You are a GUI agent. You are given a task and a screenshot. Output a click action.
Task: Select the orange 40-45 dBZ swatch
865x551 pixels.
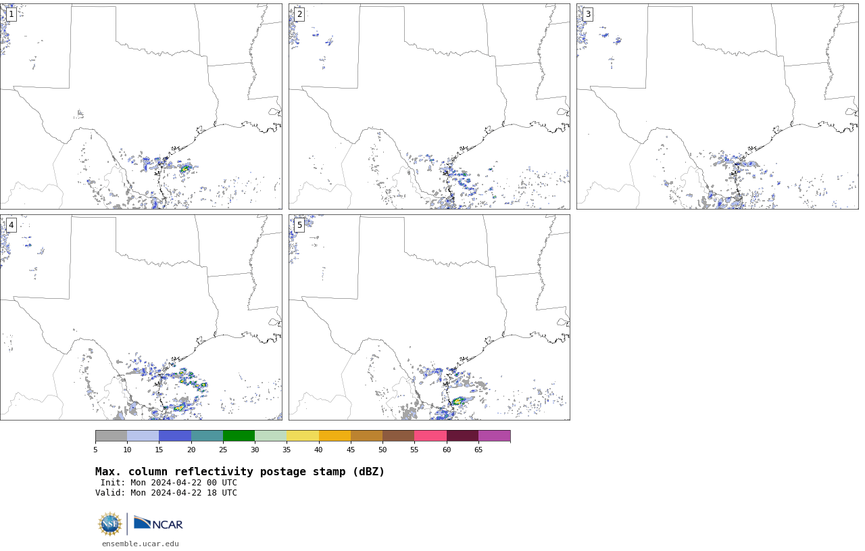click(x=335, y=435)
